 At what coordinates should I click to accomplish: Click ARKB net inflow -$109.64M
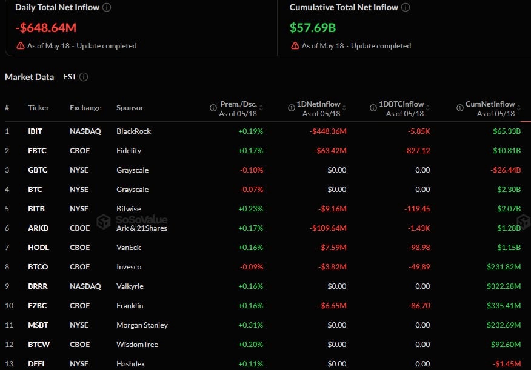[x=328, y=228]
